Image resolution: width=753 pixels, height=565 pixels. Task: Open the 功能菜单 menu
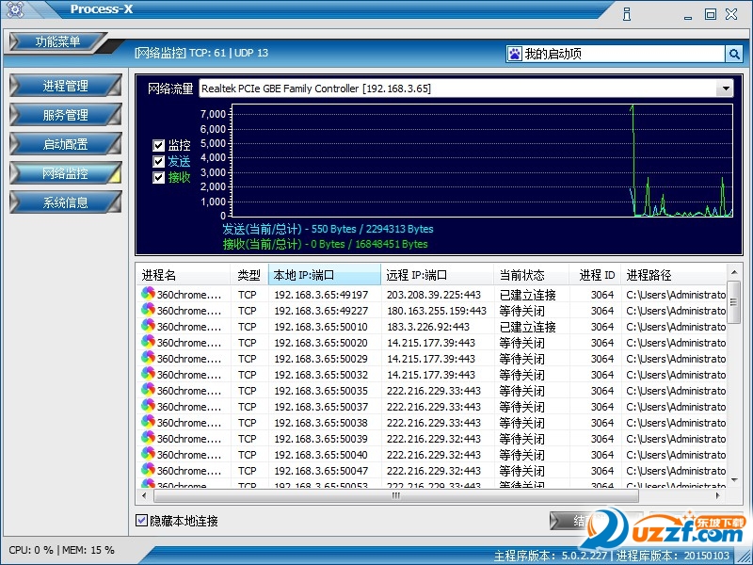coord(58,42)
